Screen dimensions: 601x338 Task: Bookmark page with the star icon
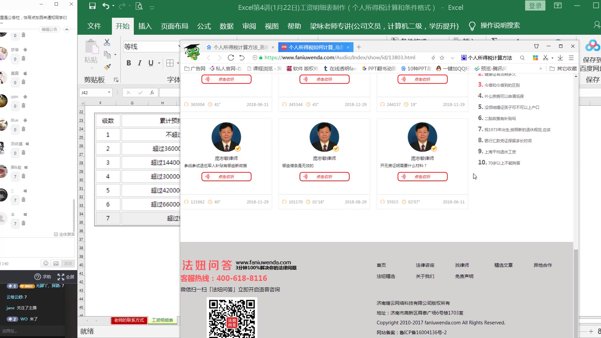(442, 58)
